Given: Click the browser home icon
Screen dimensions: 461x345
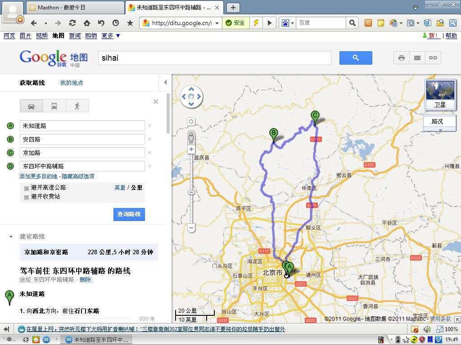Looking at the screenshot, I should tap(87, 23).
